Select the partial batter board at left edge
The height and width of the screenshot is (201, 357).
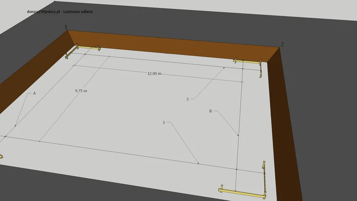1,156
